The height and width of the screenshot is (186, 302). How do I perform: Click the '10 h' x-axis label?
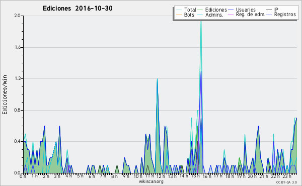click(138, 176)
